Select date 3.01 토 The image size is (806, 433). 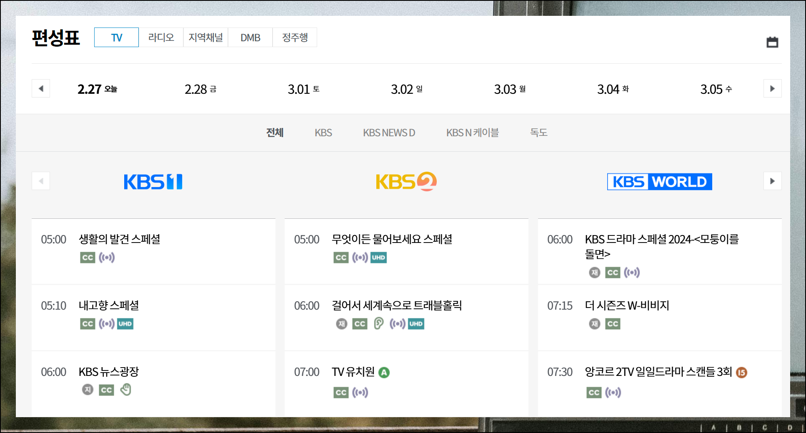click(303, 89)
